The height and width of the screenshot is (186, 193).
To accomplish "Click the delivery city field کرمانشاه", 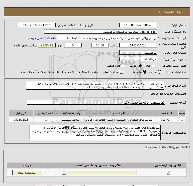I will tap(138, 59).
